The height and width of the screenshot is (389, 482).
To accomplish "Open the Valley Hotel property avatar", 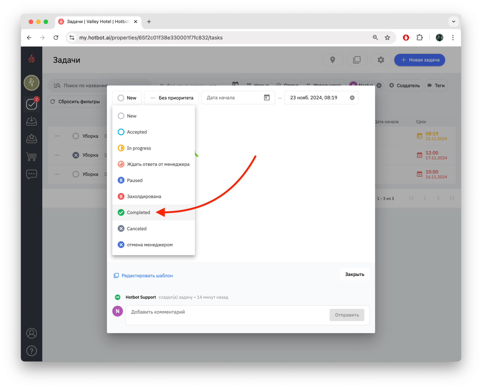I will click(32, 83).
